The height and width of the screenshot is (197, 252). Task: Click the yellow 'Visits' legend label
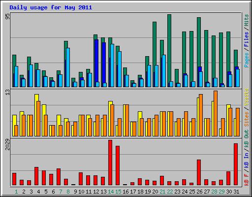[x=247, y=97]
